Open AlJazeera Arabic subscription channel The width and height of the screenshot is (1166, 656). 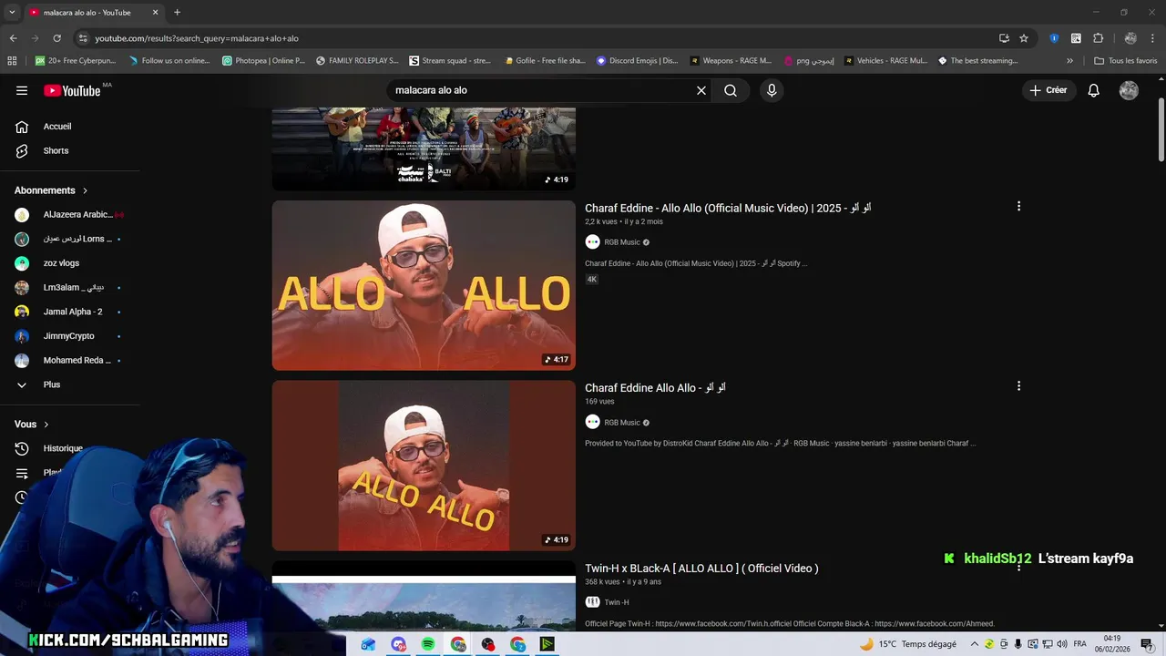coord(70,214)
